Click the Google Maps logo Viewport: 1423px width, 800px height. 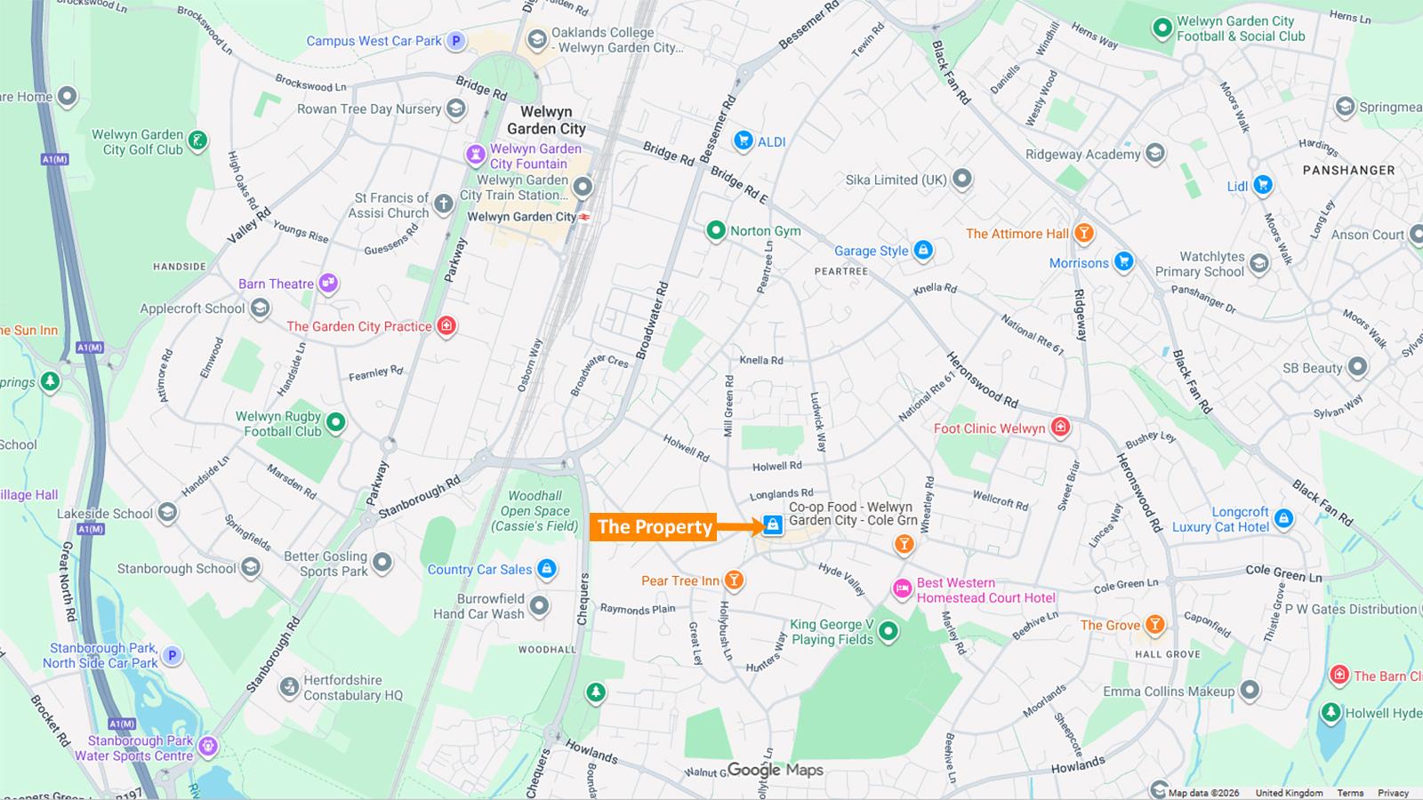click(776, 770)
